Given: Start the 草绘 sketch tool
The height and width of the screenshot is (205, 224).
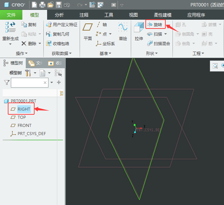Looking at the screenshot, I should tap(123, 32).
